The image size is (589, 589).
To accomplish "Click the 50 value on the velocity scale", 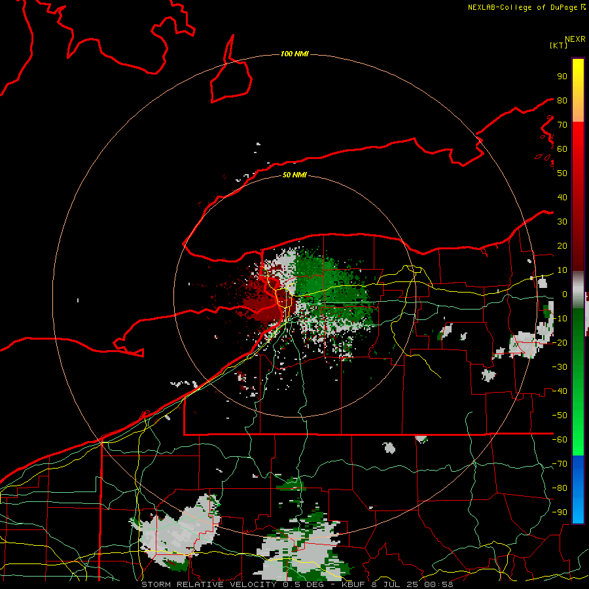I will click(562, 173).
